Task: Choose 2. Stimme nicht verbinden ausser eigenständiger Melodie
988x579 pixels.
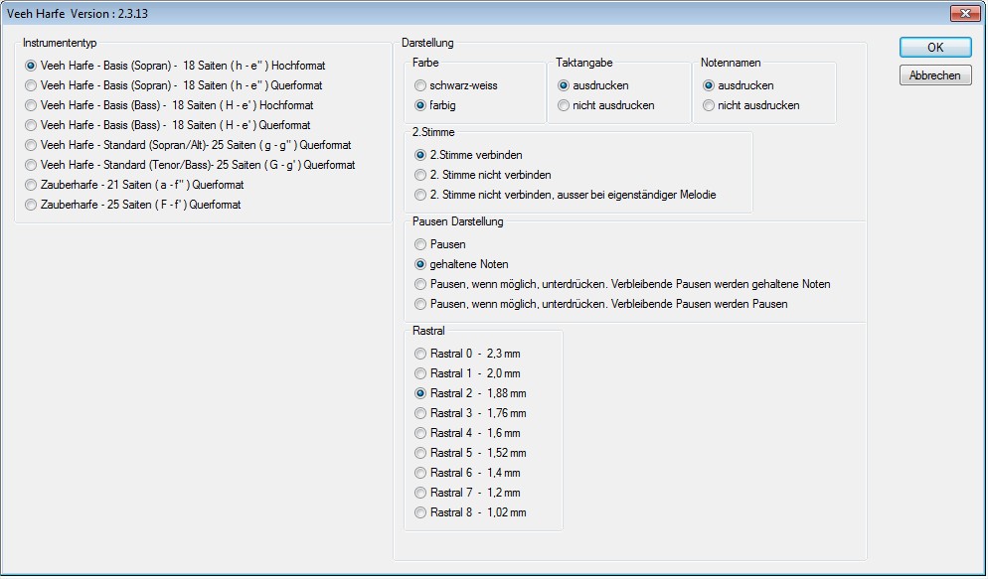Action: coord(421,196)
